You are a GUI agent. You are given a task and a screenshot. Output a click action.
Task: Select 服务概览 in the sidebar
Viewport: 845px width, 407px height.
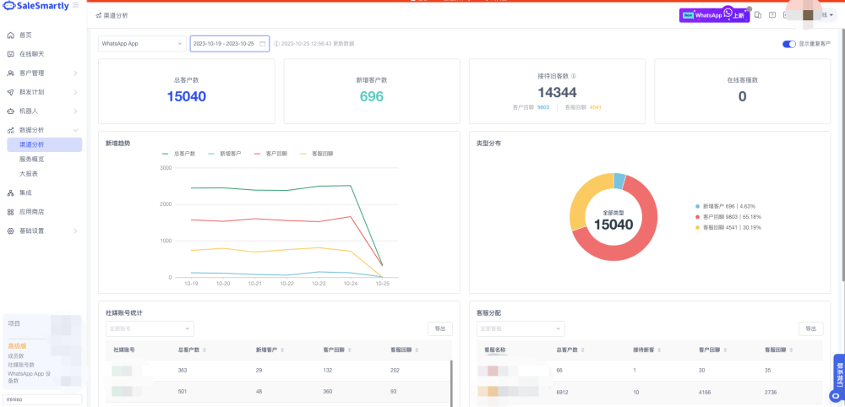click(32, 160)
